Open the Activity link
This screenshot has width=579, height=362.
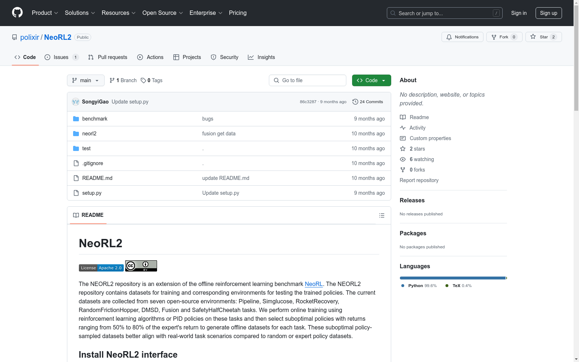(413, 128)
